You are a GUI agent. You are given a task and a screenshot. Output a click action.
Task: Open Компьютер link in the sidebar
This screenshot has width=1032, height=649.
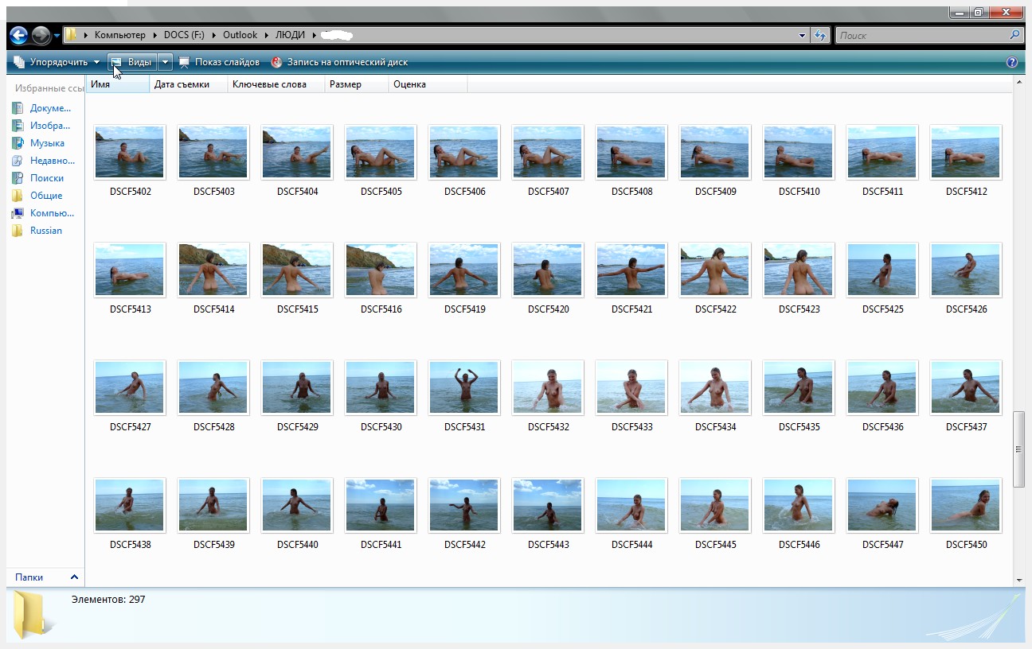click(x=51, y=213)
